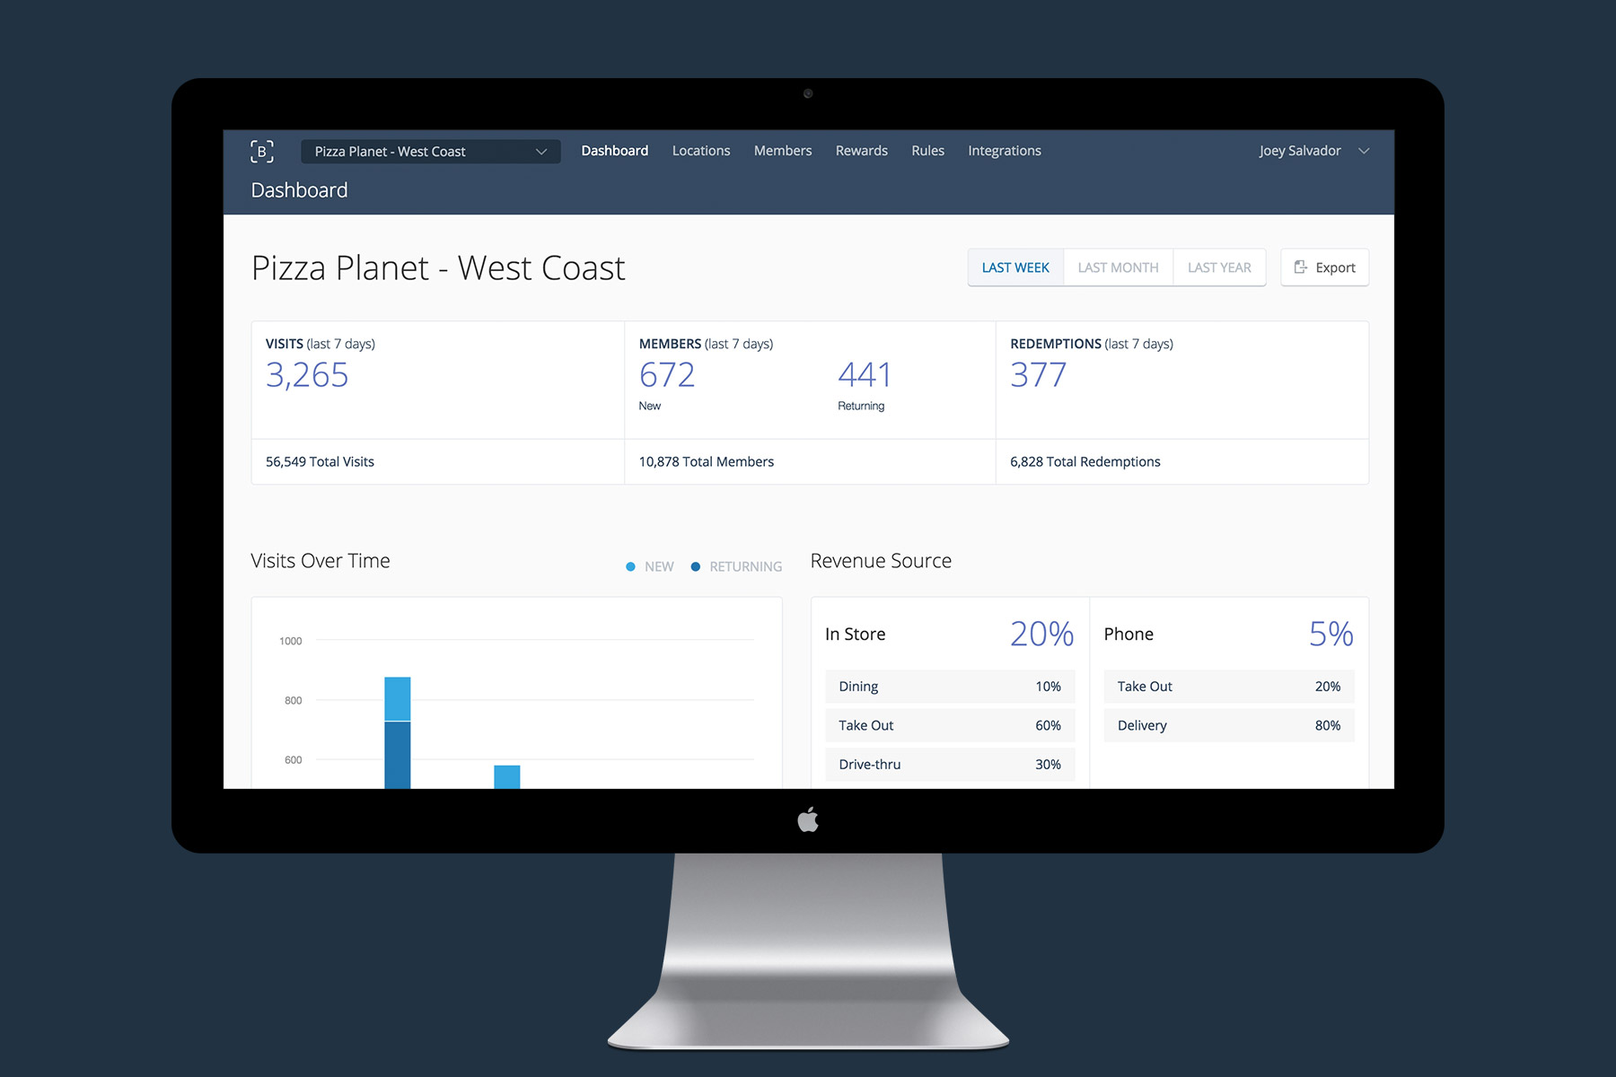The image size is (1616, 1077).
Task: Expand the Joey Salvador user menu chevron
Action: [x=1364, y=151]
